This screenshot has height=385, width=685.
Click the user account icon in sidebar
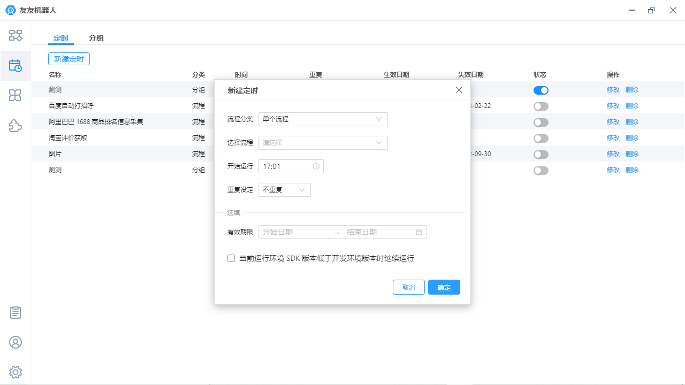pos(16,342)
